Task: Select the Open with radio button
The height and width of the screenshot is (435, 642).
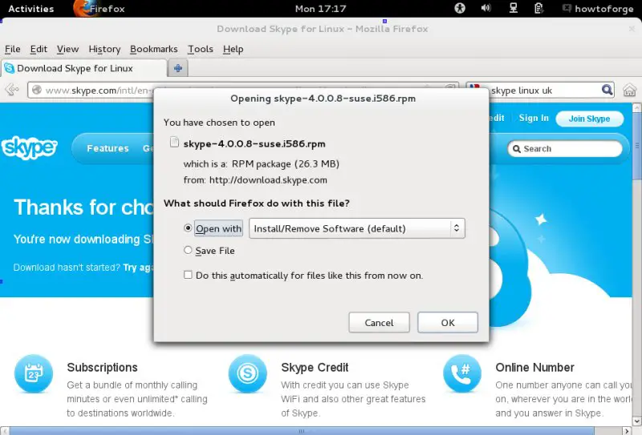Action: 188,228
